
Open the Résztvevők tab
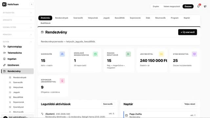[160, 18]
